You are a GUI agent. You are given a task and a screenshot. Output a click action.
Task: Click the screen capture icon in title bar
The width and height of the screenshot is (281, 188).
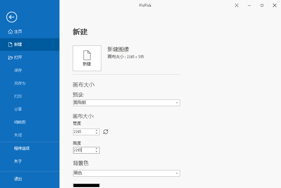(x=236, y=5)
